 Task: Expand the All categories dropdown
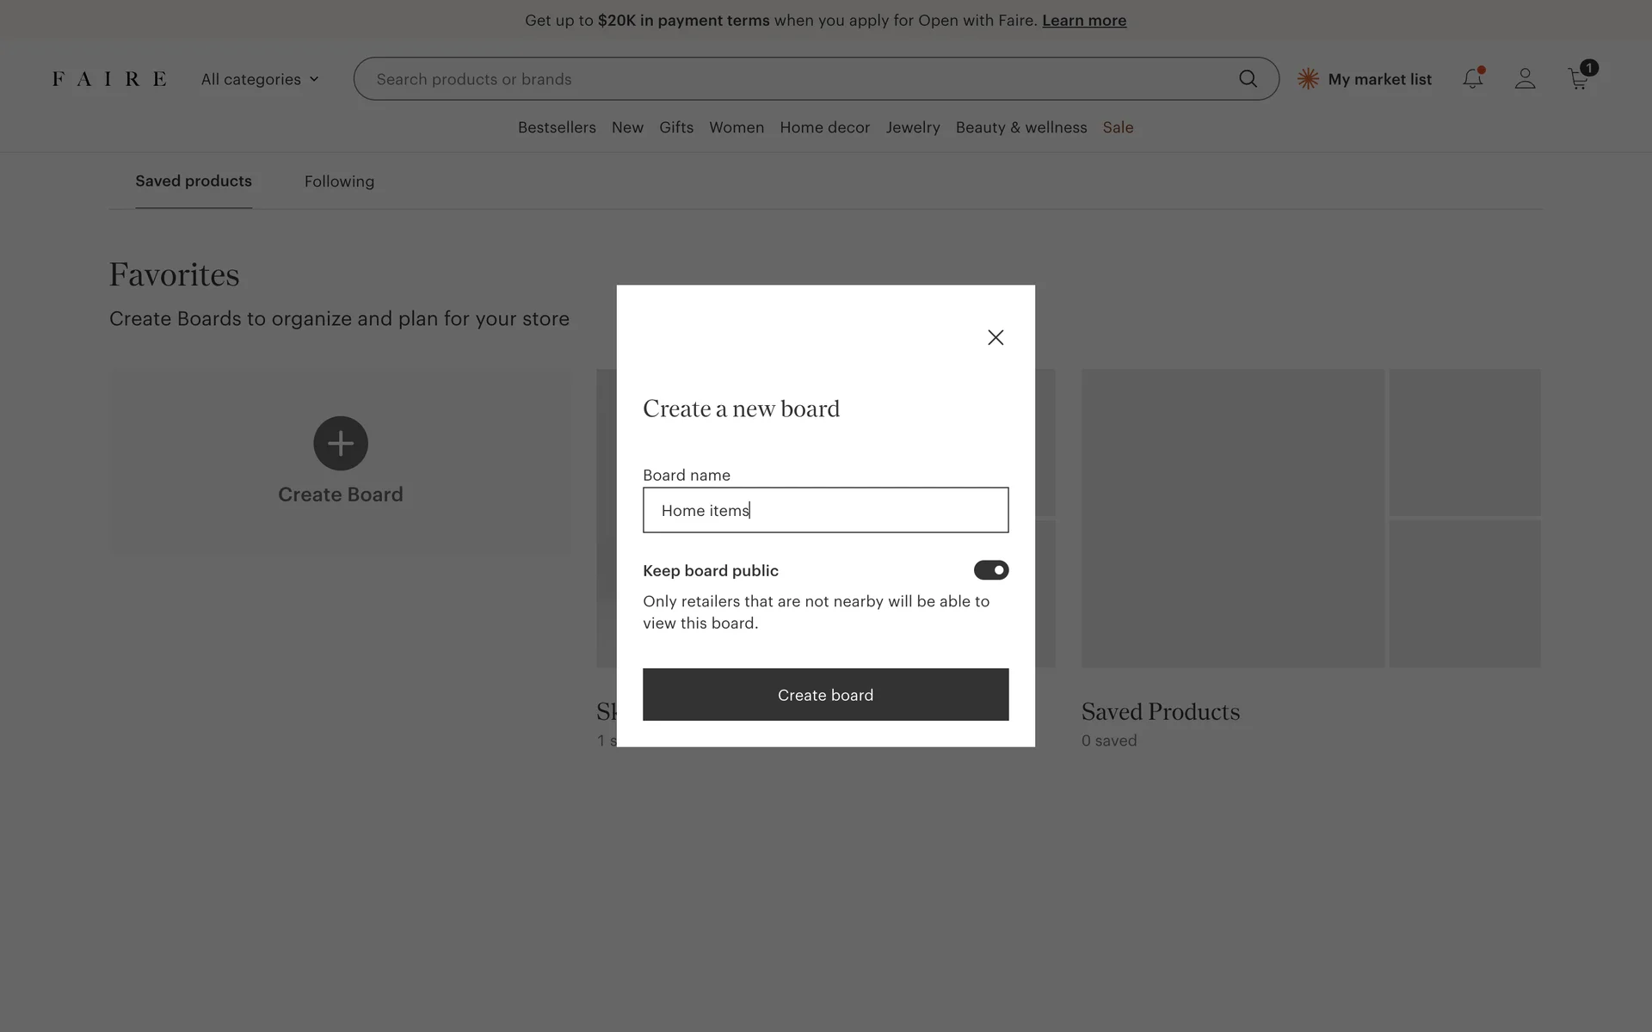point(260,79)
